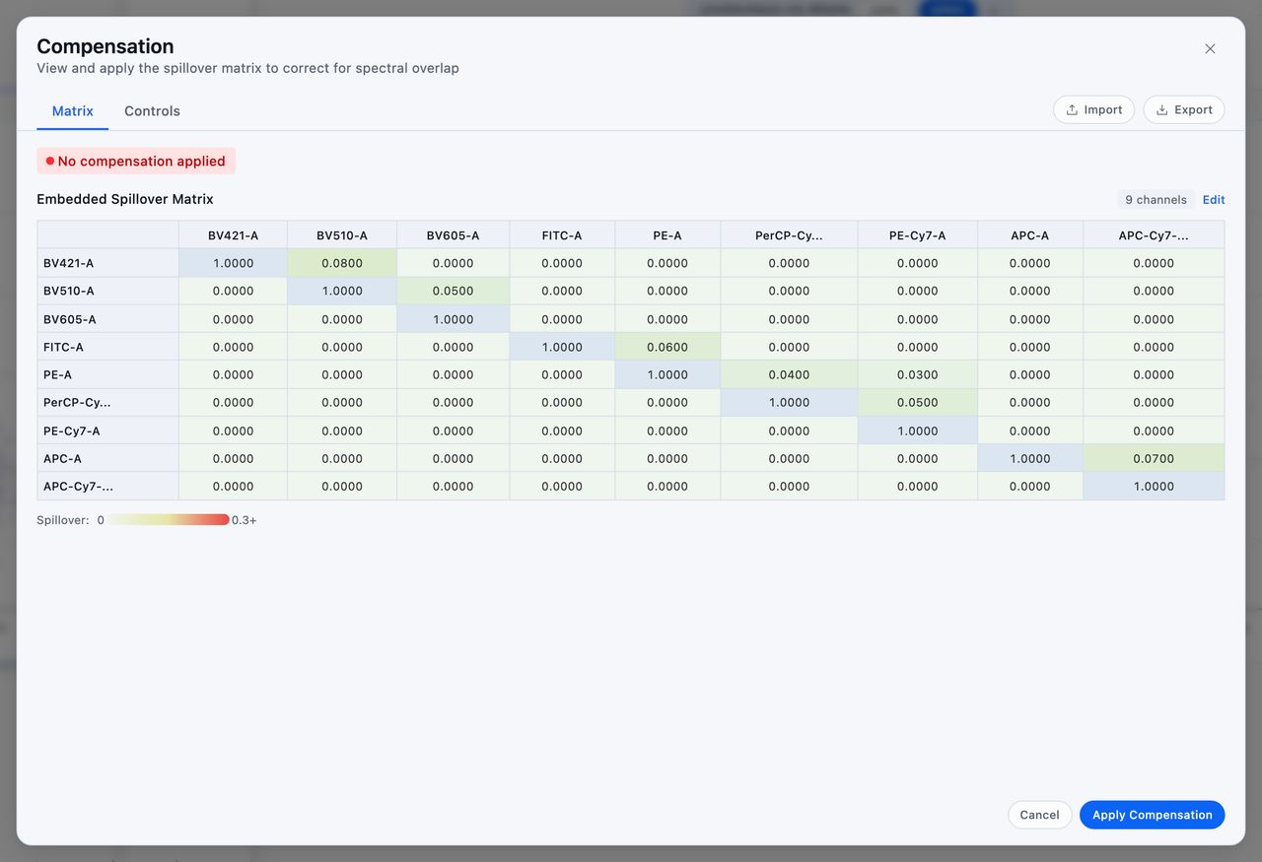Image resolution: width=1262 pixels, height=862 pixels.
Task: Switch to the Matrix tab
Action: tap(73, 111)
